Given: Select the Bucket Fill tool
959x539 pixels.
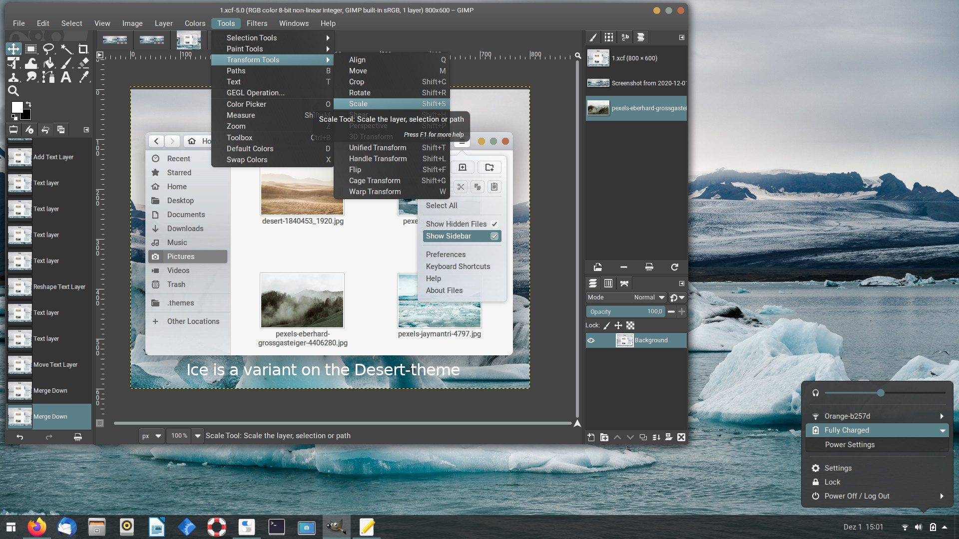Looking at the screenshot, I should [48, 63].
